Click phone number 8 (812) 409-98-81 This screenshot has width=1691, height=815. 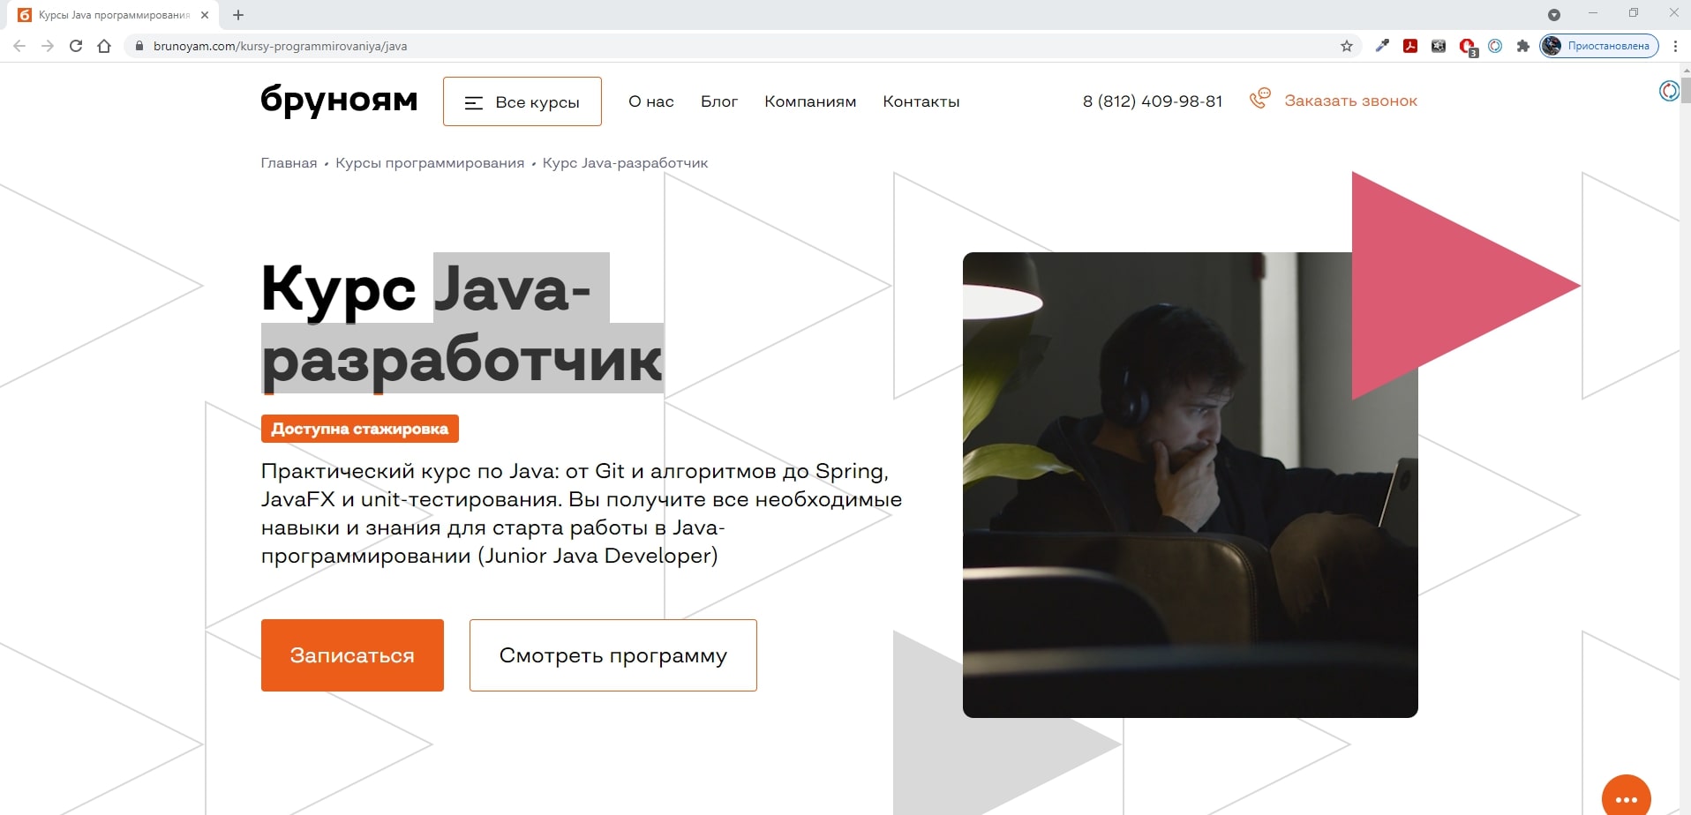[1153, 101]
